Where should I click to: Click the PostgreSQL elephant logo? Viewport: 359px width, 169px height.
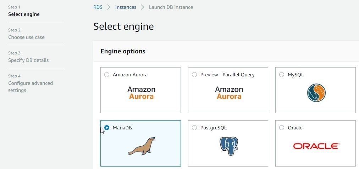tap(229, 146)
